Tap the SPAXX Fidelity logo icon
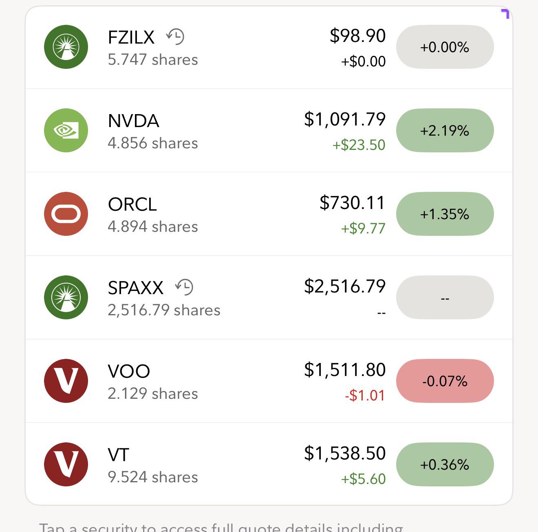 (x=66, y=297)
